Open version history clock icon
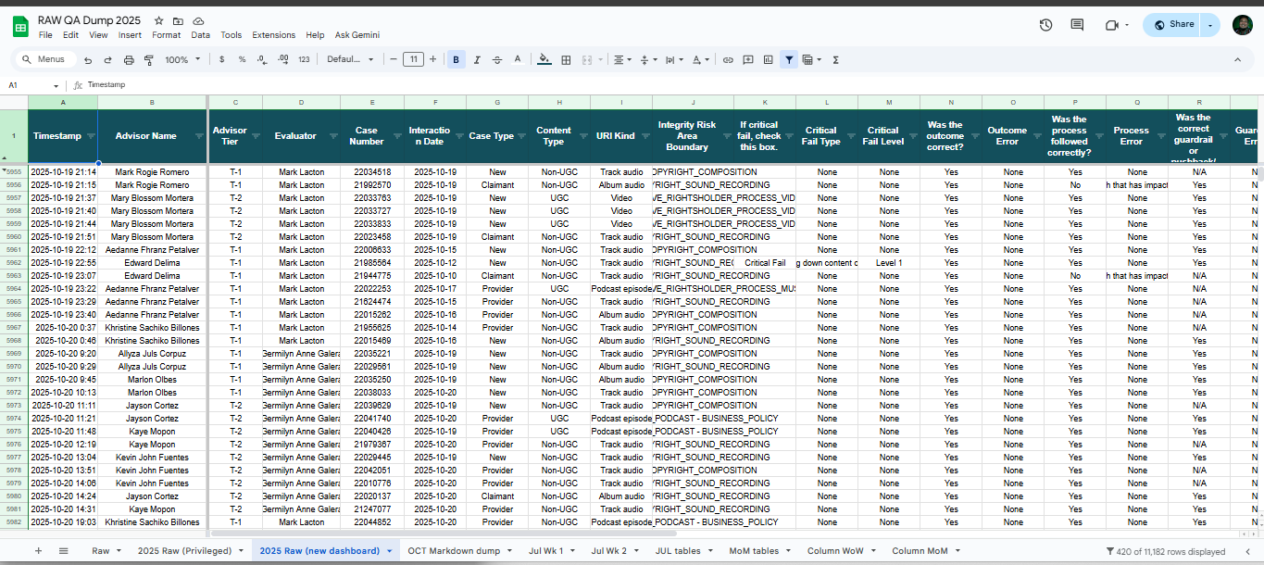 click(1045, 25)
